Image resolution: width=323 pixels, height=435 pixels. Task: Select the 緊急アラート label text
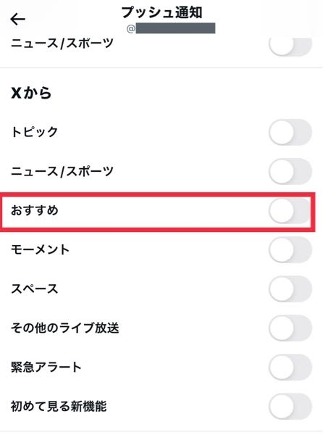(46, 367)
